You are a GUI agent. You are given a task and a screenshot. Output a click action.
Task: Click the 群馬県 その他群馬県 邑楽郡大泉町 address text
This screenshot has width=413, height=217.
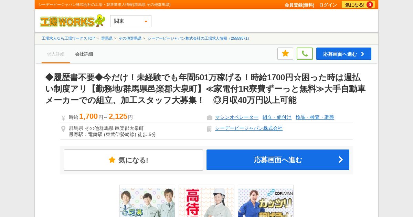[106, 128]
